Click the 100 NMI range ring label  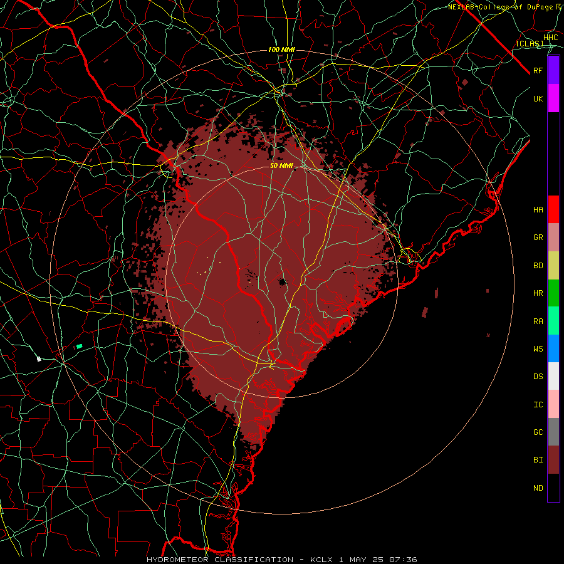point(281,50)
